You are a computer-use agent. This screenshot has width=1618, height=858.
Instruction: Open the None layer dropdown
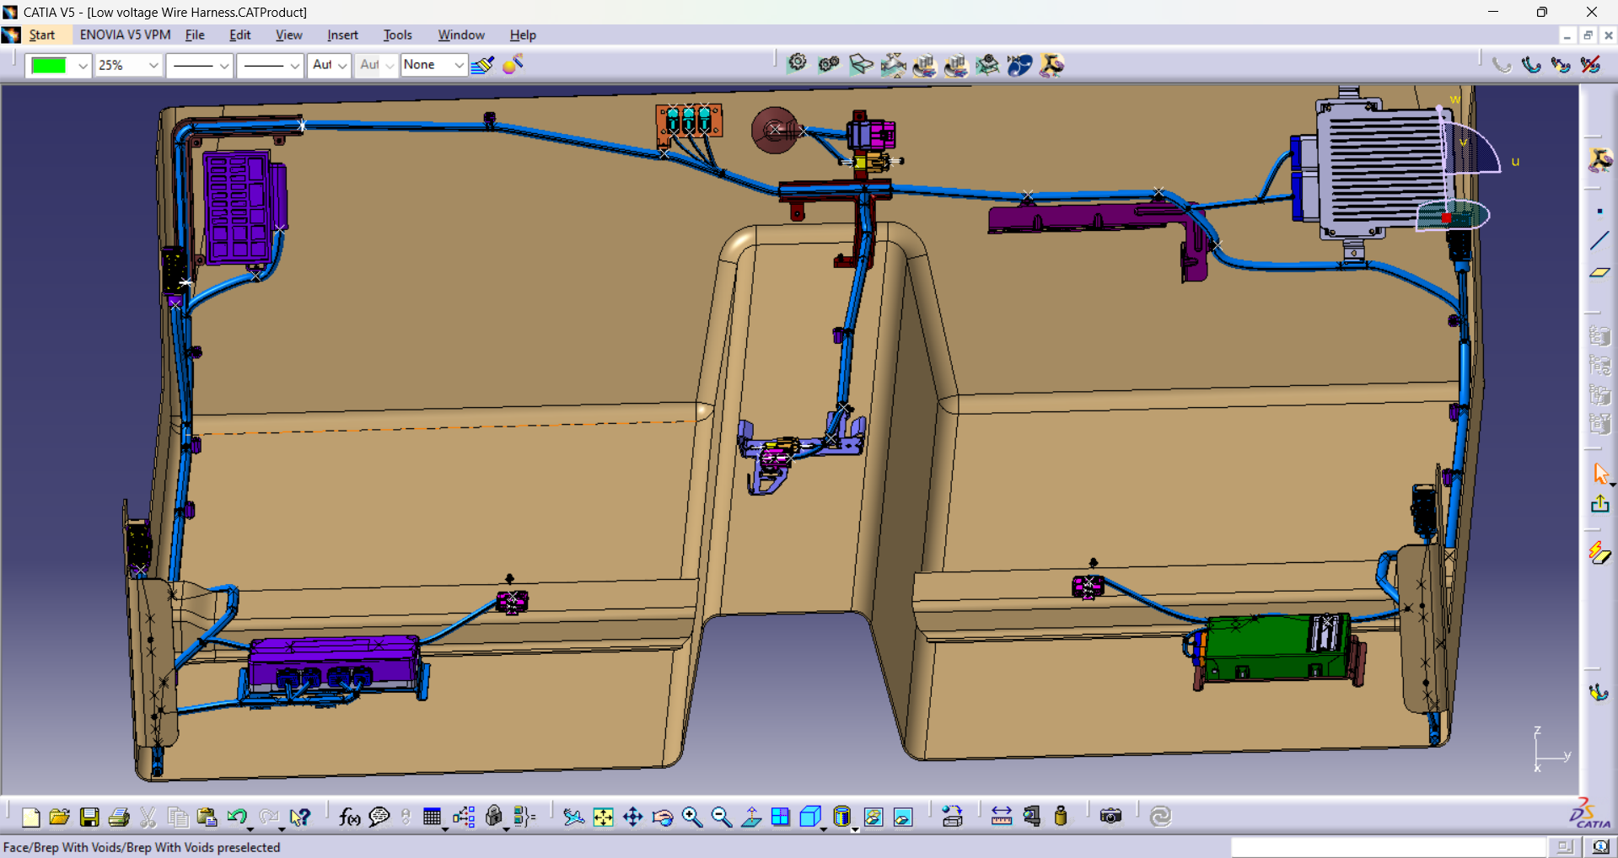click(x=458, y=65)
